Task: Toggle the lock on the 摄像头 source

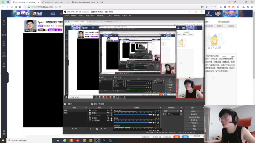Action: [111, 113]
